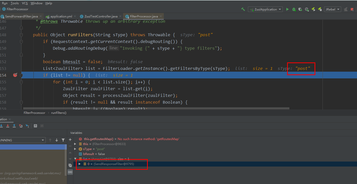This screenshot has width=357, height=184.
Task: Click the frames filter funnel icon
Action: coord(63,140)
